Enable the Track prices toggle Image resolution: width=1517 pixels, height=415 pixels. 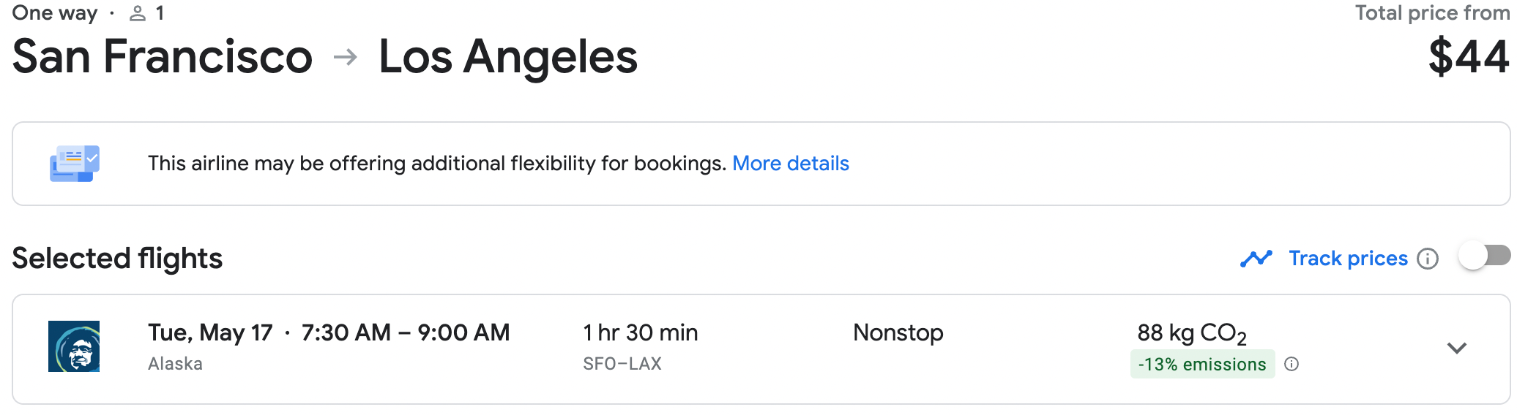click(1484, 256)
